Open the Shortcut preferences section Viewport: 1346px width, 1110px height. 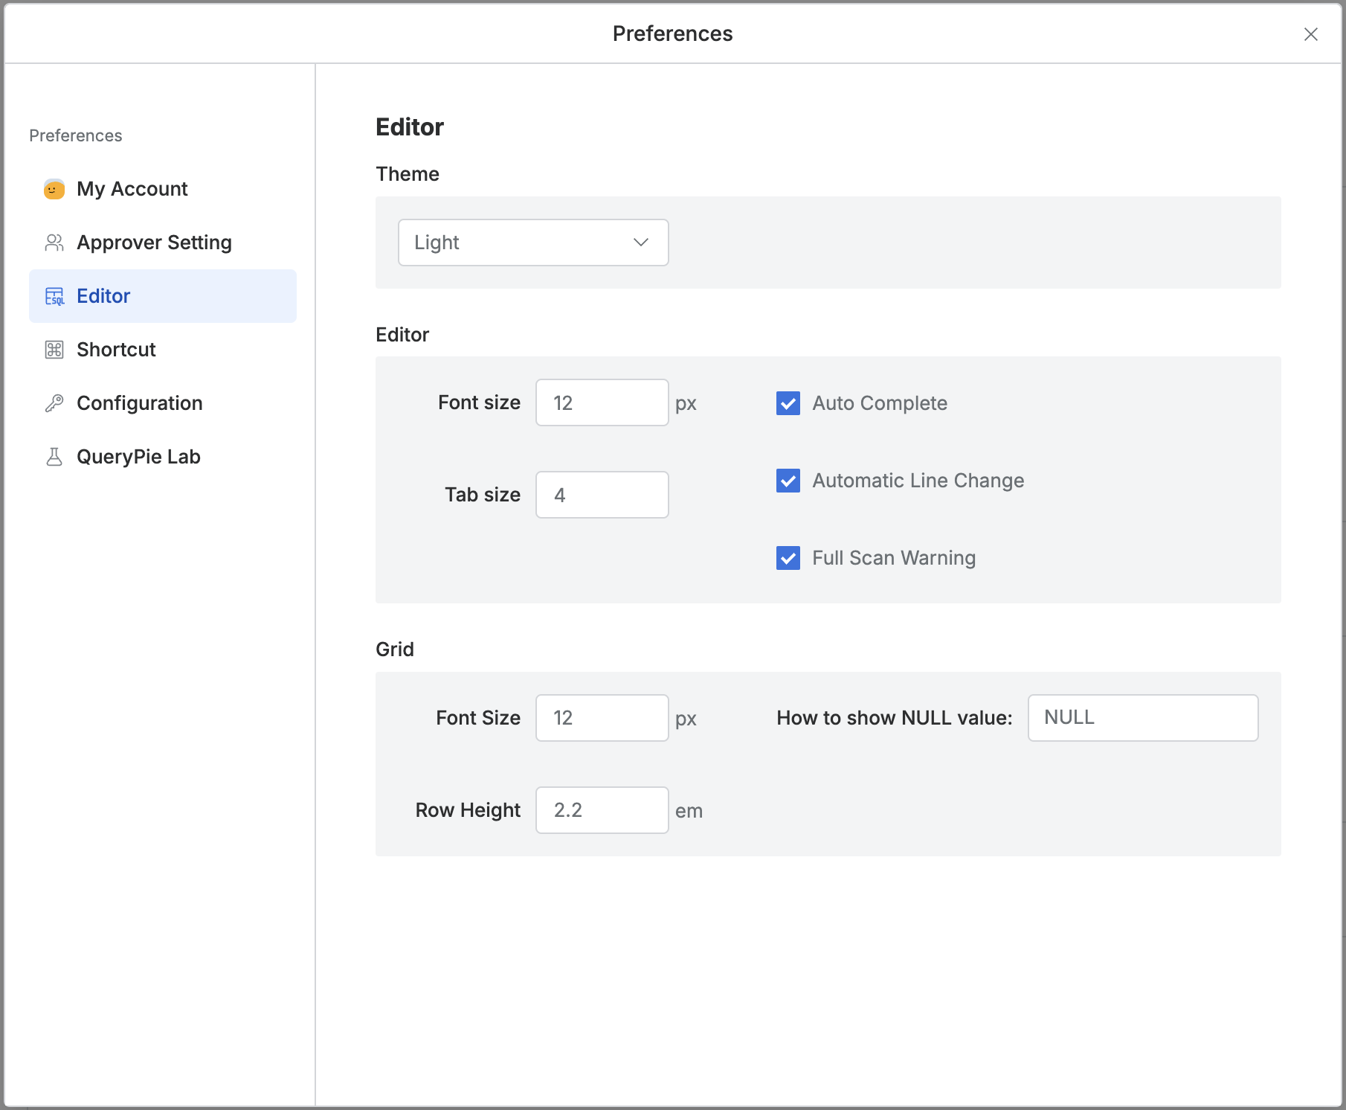pyautogui.click(x=116, y=350)
